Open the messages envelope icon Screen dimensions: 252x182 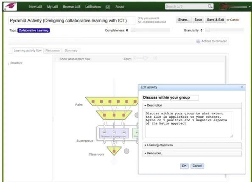108,7
